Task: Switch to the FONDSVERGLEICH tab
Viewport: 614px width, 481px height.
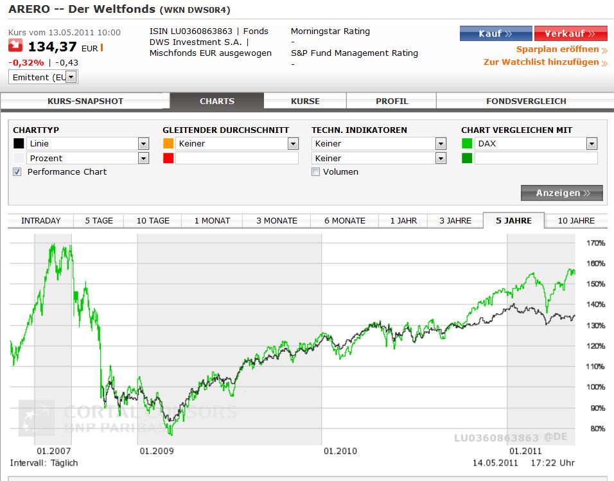Action: [526, 101]
